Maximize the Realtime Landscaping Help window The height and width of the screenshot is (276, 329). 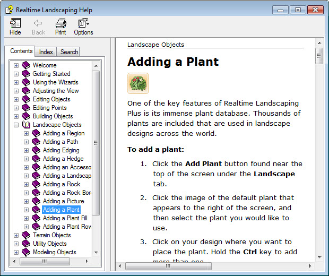click(298, 10)
